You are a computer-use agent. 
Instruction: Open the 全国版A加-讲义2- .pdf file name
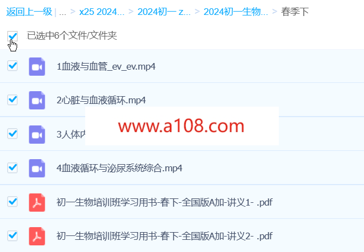(x=164, y=236)
